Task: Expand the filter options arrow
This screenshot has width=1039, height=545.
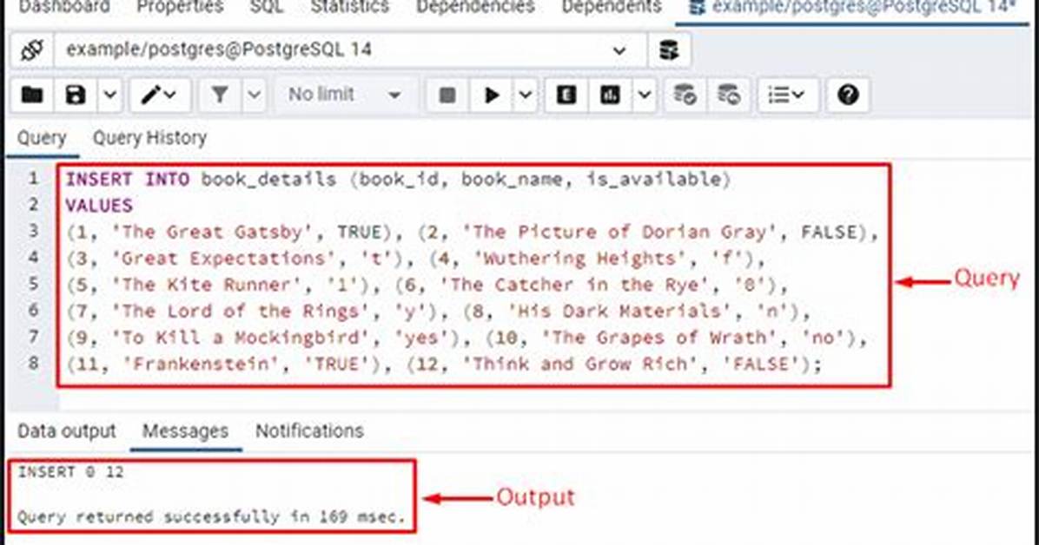Action: (x=255, y=95)
